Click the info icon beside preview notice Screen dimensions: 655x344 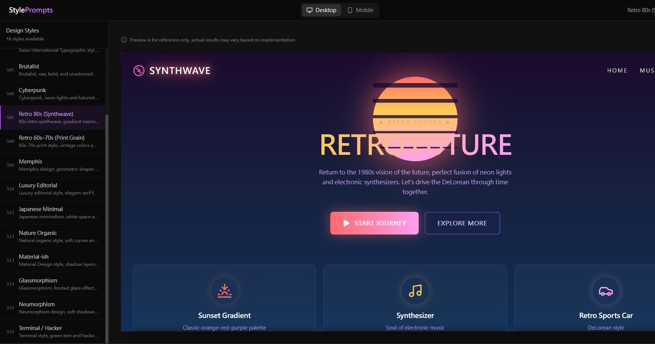(x=124, y=40)
